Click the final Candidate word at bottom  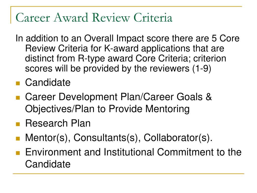48,164
